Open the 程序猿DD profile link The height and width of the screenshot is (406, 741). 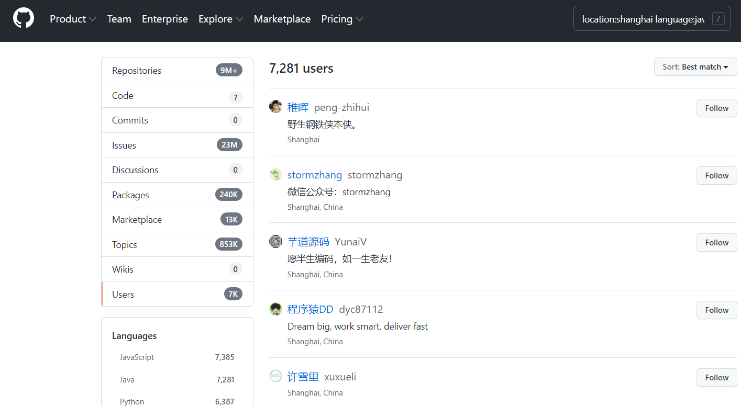tap(311, 309)
